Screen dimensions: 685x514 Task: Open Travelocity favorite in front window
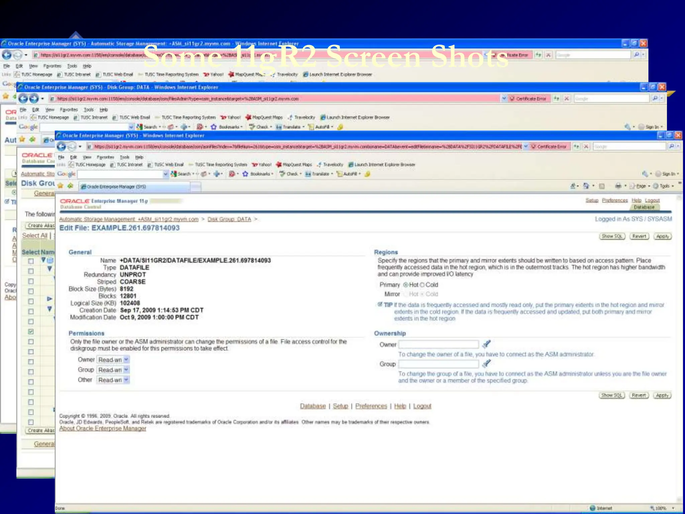tap(330, 165)
